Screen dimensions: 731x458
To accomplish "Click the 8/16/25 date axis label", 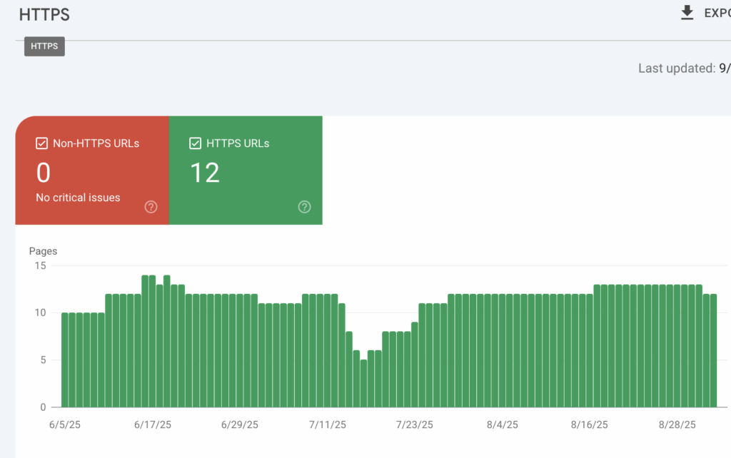I will (590, 424).
